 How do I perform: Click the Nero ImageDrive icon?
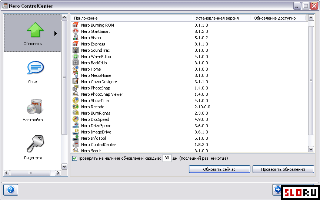pyautogui.click(x=76, y=132)
